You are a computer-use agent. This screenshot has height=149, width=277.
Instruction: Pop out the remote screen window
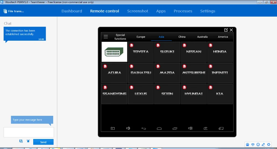pos(226,30)
